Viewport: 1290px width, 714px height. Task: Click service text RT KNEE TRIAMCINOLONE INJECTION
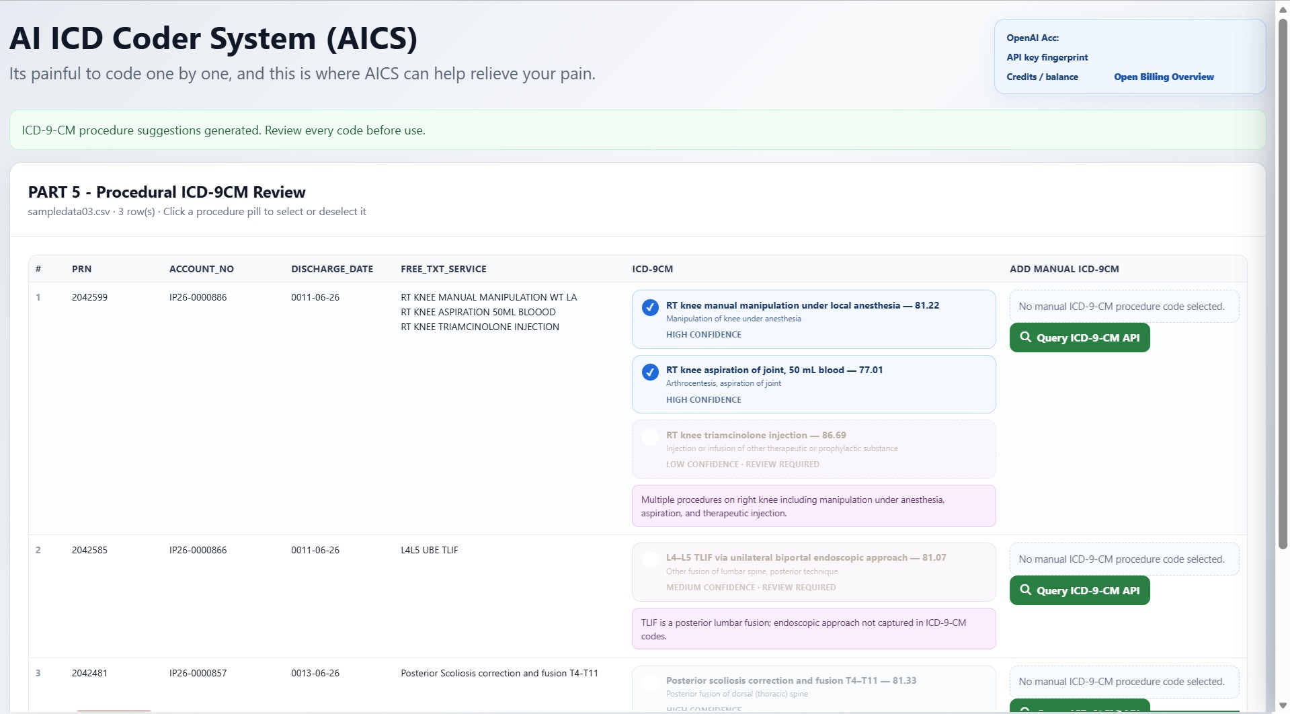coord(480,327)
